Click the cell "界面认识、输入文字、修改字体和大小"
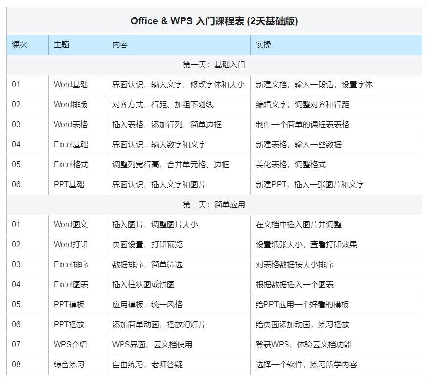This screenshot has width=427, height=380. 179,85
